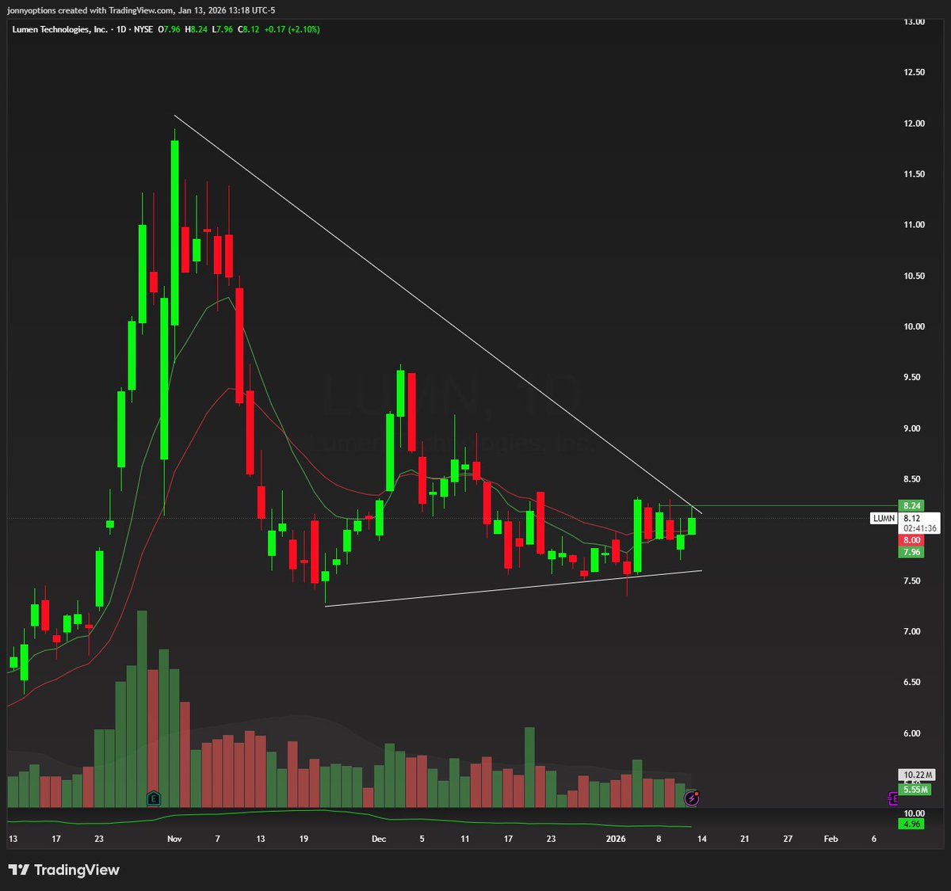
Task: Click the 8.12 last price label
Action: click(911, 519)
